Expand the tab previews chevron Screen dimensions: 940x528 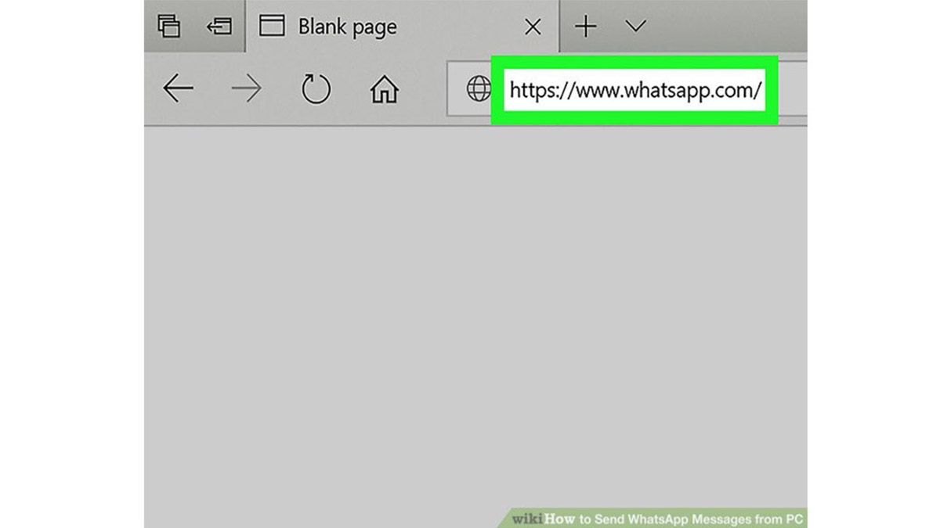[636, 27]
